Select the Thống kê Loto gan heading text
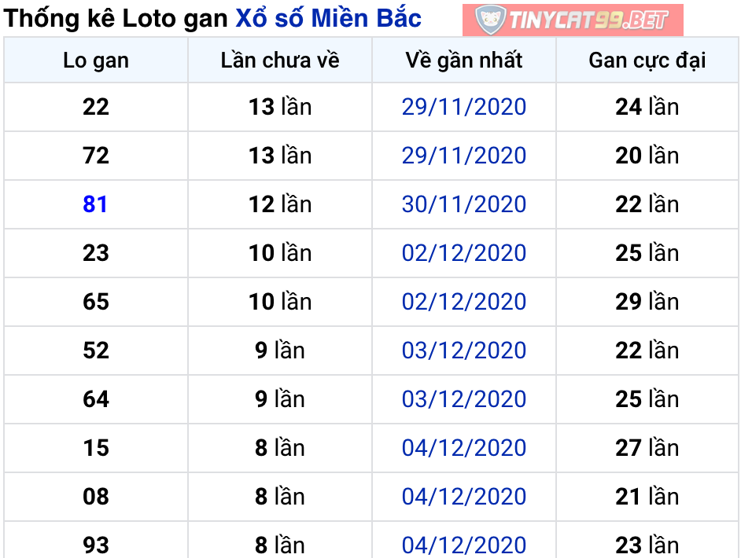Screen dimensions: 741x558 tap(116, 19)
